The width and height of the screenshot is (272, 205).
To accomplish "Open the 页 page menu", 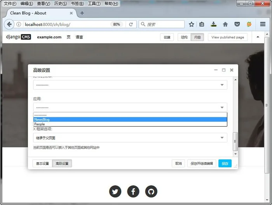I will point(69,37).
